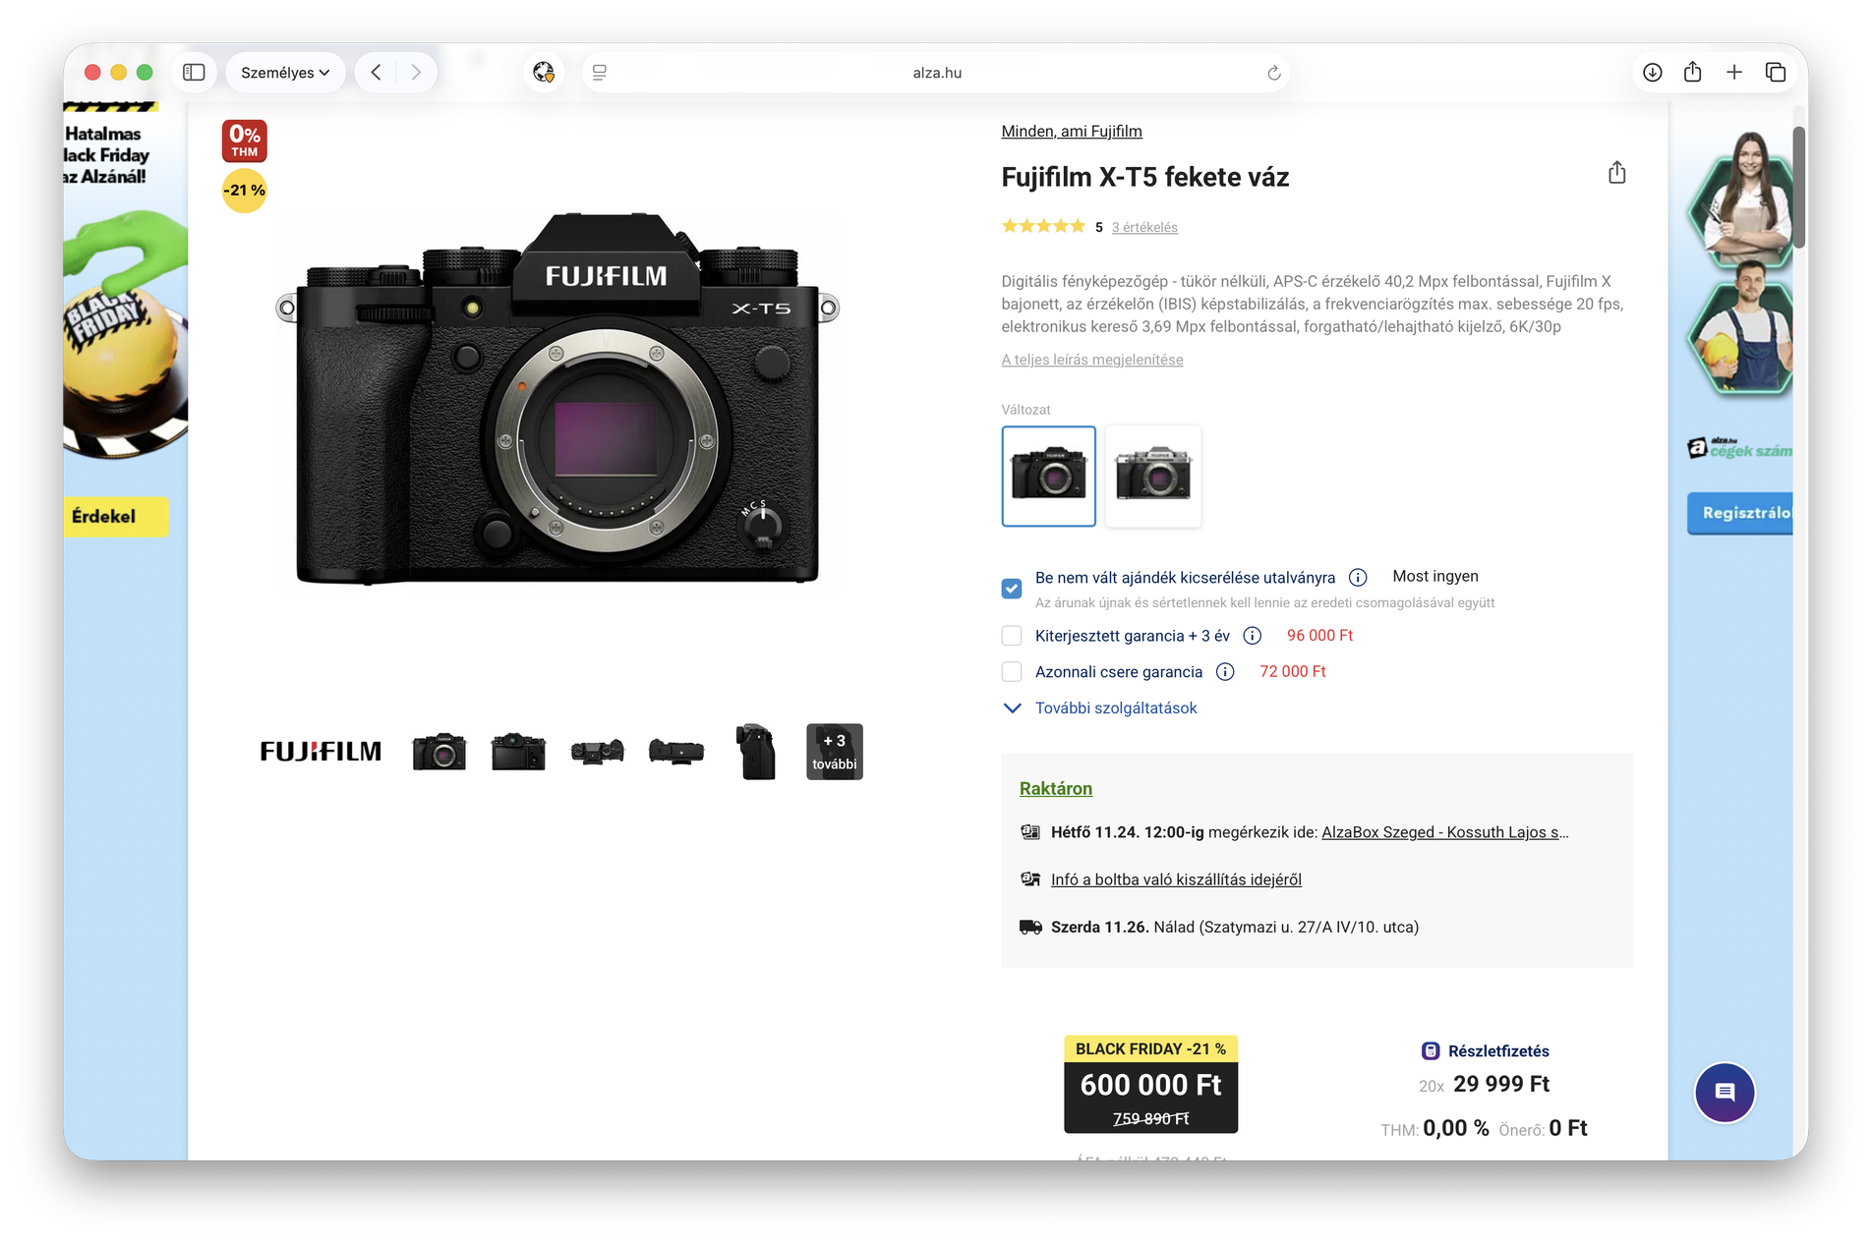
Task: Open the privacy shield icon
Action: point(544,73)
